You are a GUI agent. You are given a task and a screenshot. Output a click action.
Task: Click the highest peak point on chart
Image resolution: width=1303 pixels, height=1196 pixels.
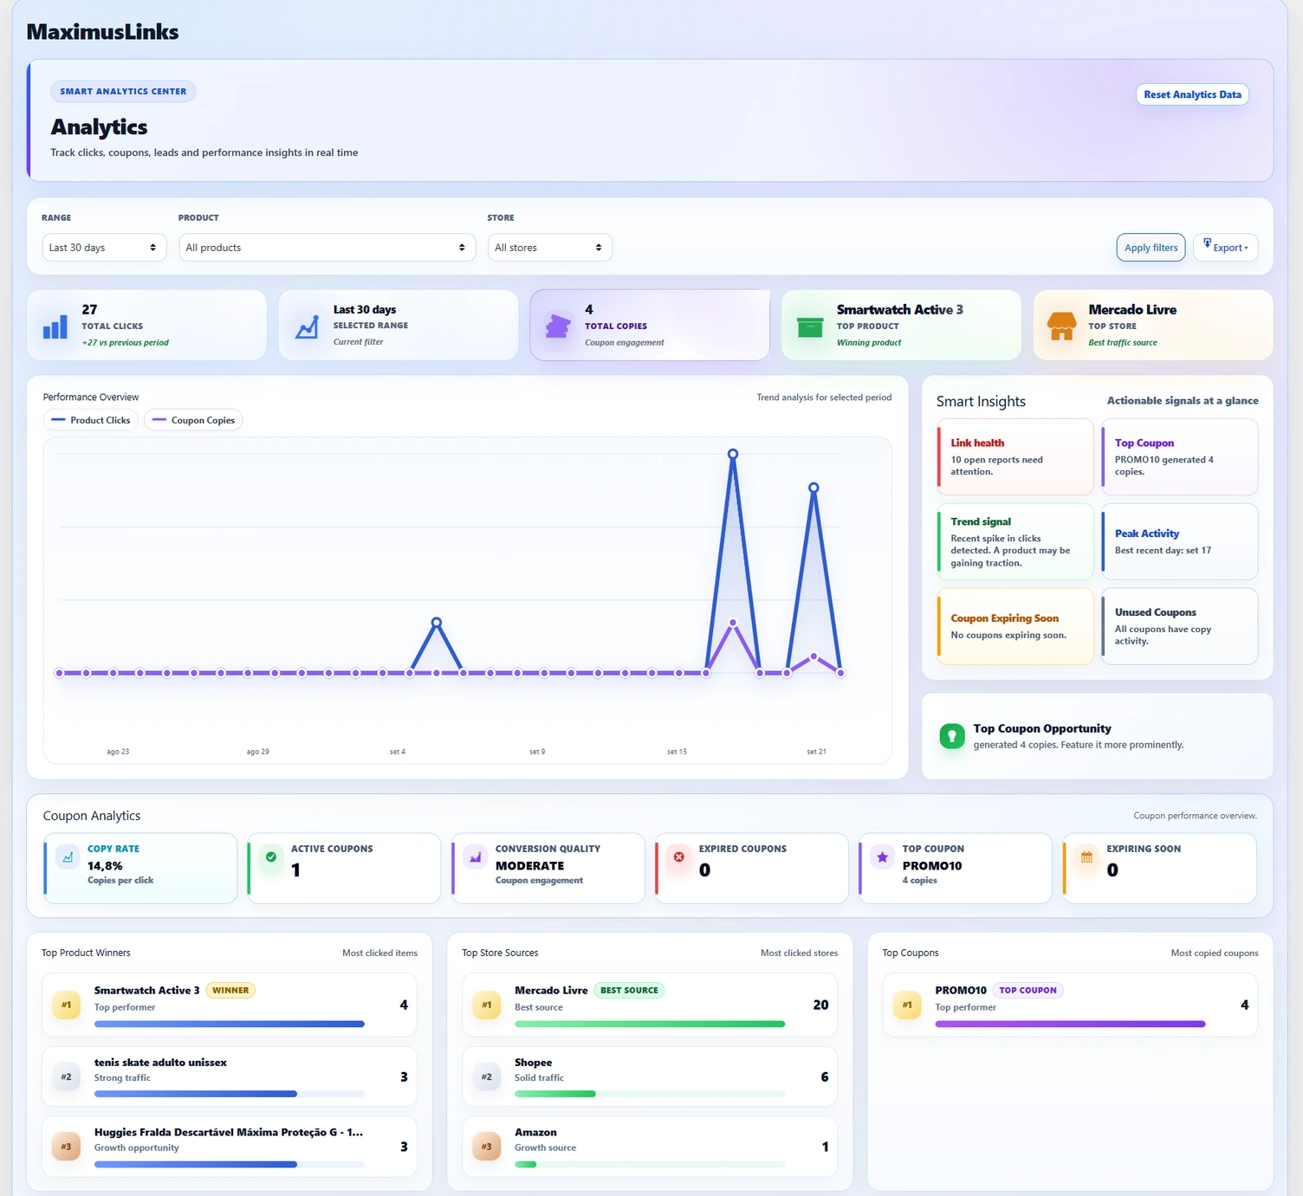(x=733, y=454)
